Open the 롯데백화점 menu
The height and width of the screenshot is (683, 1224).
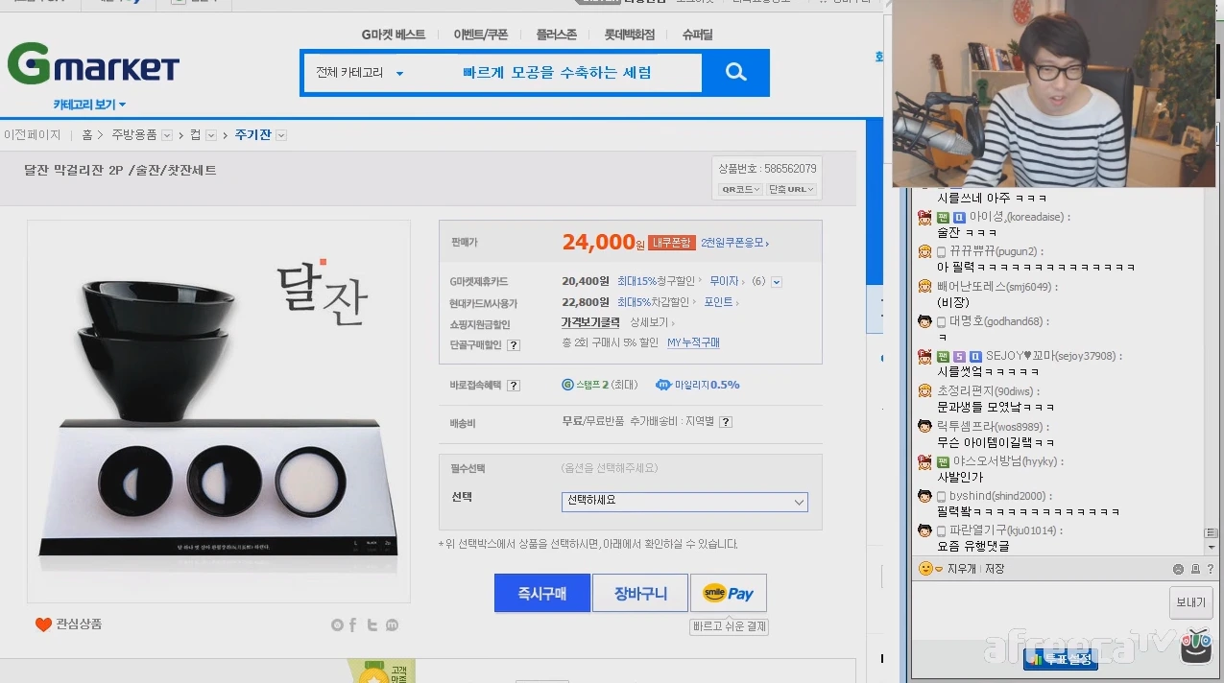coord(630,35)
